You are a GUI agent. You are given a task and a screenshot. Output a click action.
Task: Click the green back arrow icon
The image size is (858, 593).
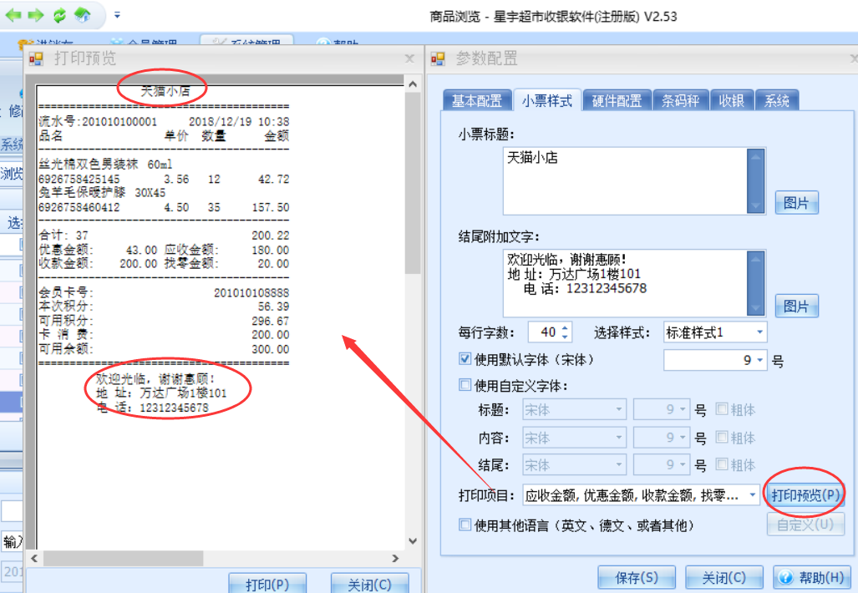click(13, 15)
